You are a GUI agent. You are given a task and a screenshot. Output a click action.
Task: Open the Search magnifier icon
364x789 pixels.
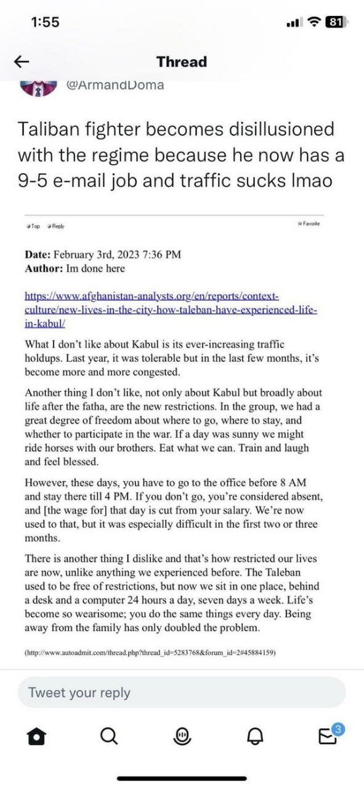coord(109,735)
